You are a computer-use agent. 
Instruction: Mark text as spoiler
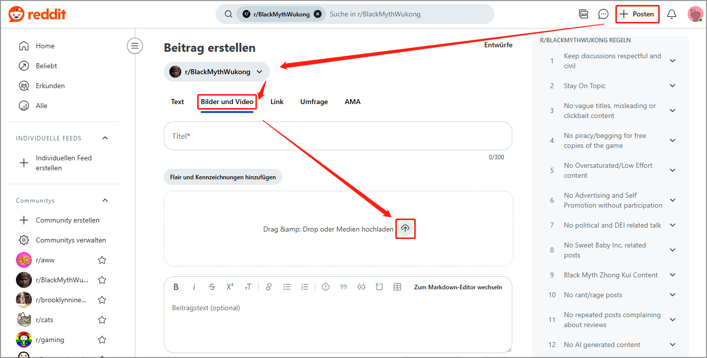[326, 287]
